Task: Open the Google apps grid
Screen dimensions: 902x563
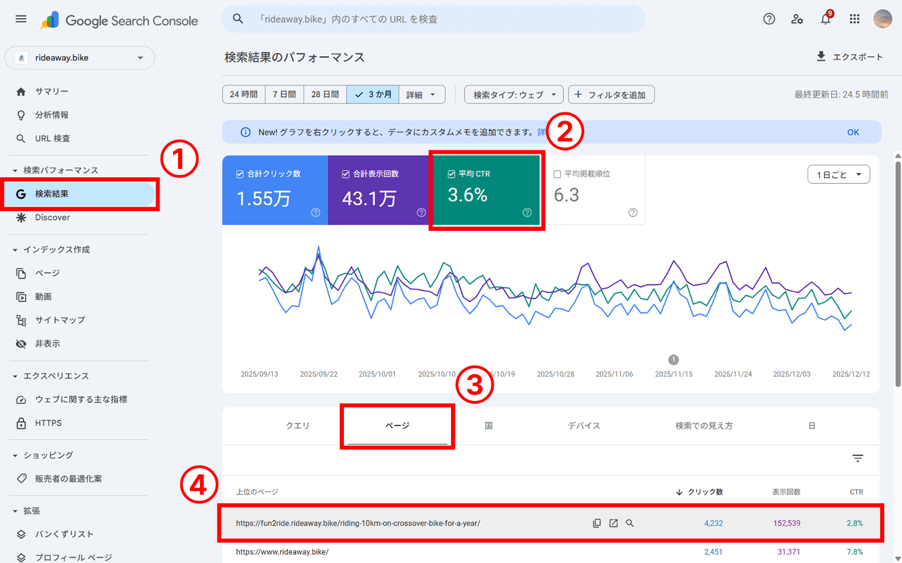Action: pyautogui.click(x=854, y=19)
